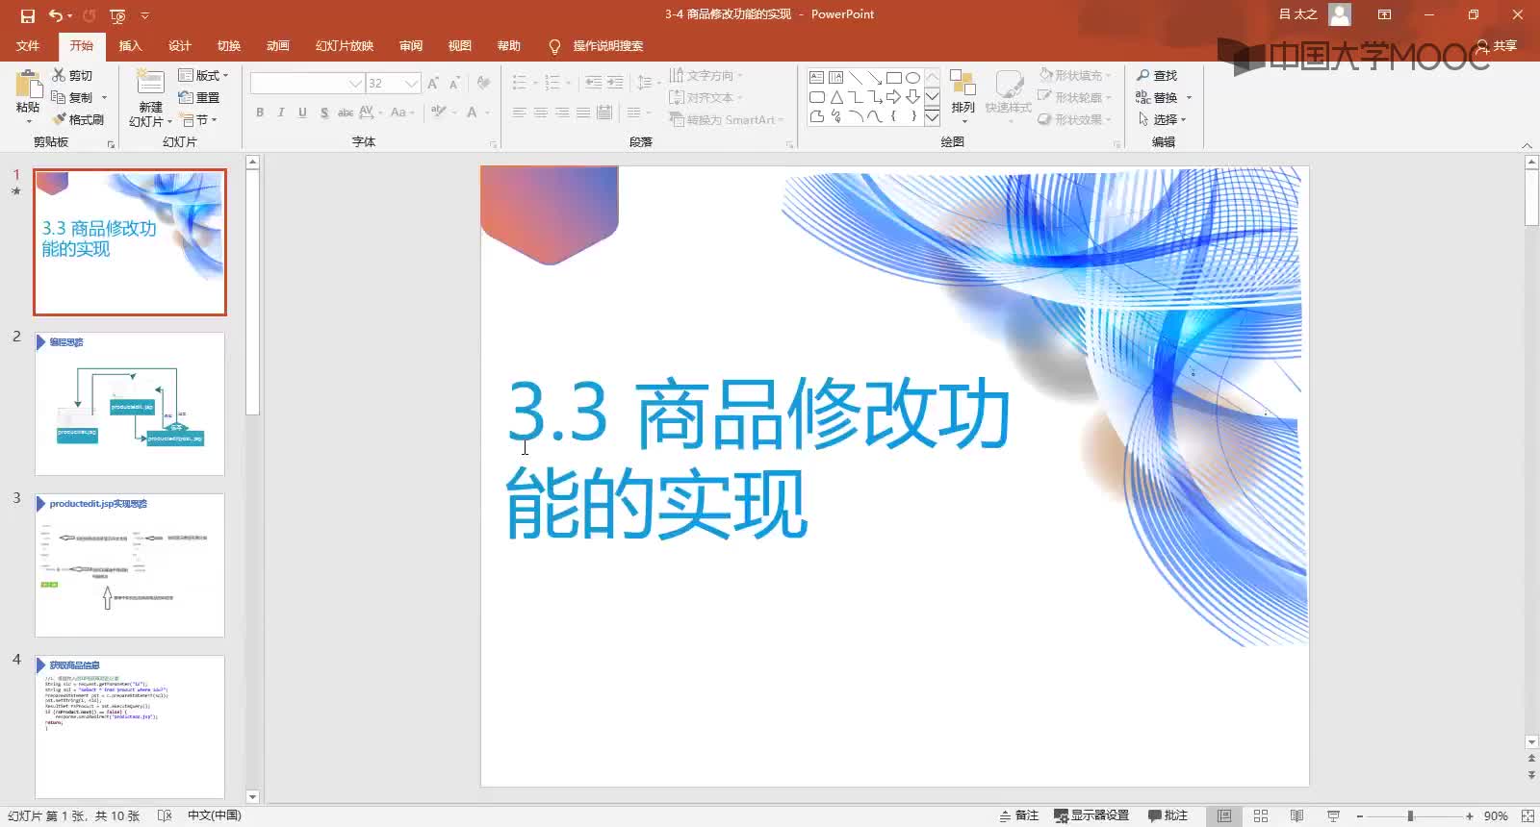Click the Save icon in quick access toolbar
Image resolution: width=1540 pixels, height=827 pixels.
(x=28, y=15)
